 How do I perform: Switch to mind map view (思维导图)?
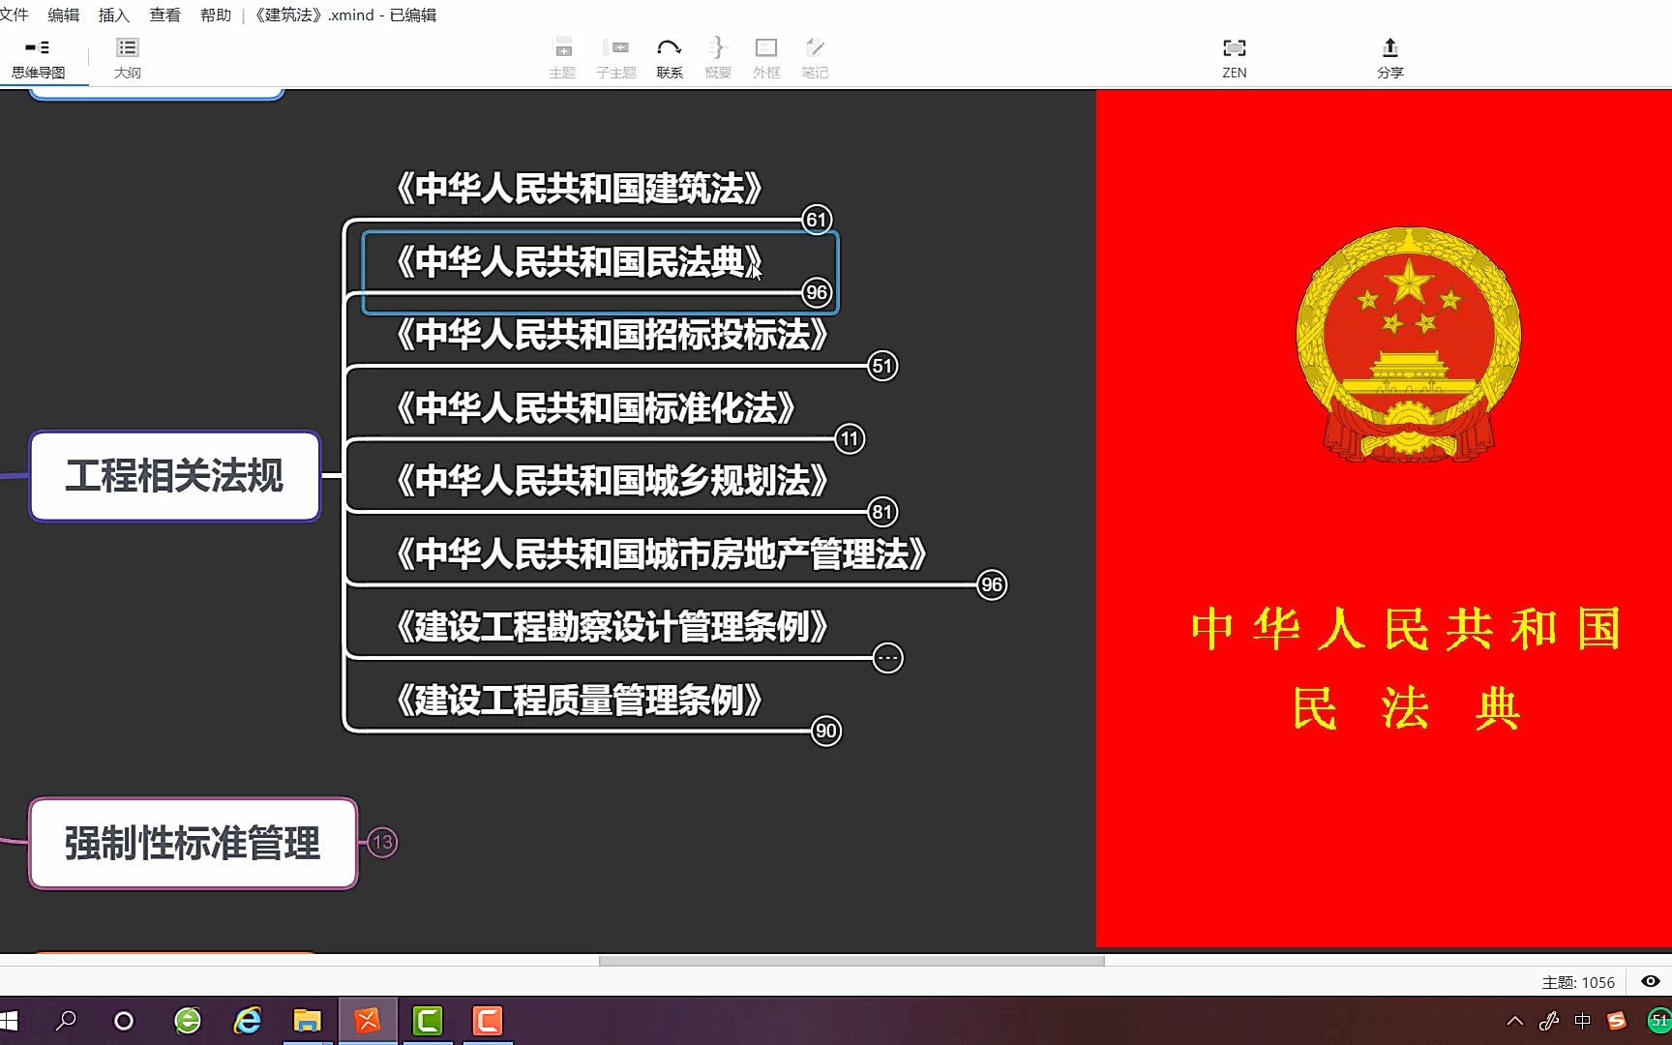(39, 59)
